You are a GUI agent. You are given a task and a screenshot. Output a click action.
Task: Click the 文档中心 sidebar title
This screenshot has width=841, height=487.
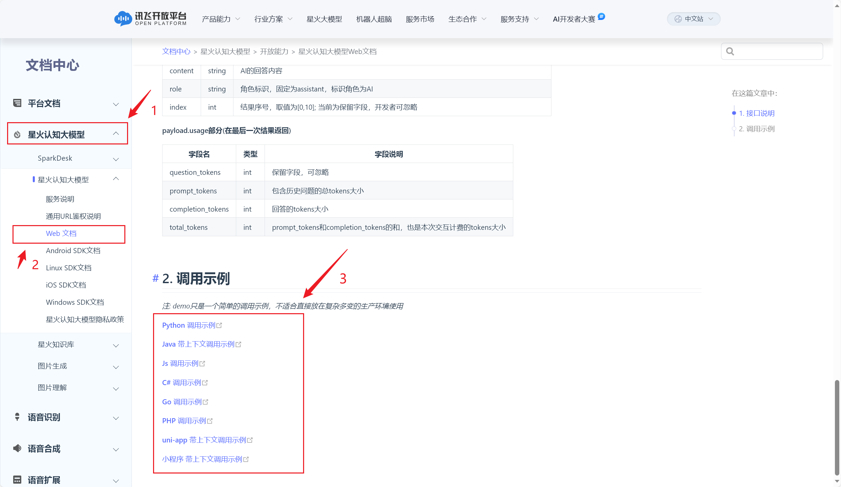coord(52,65)
